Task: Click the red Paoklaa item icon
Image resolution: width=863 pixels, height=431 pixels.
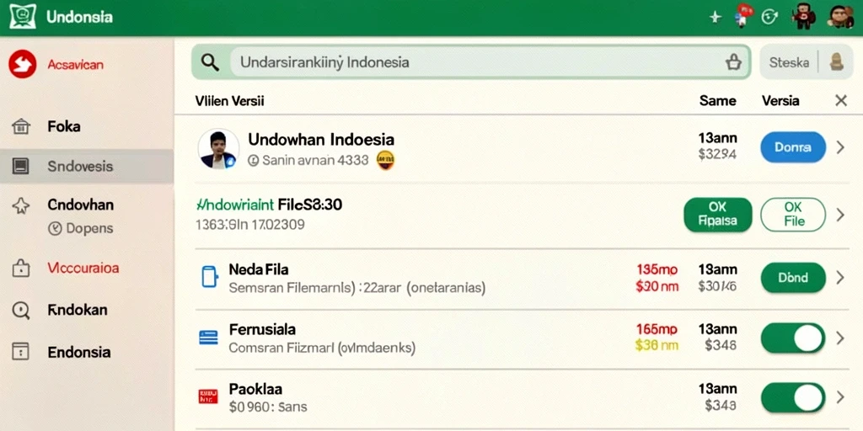Action: pos(208,396)
